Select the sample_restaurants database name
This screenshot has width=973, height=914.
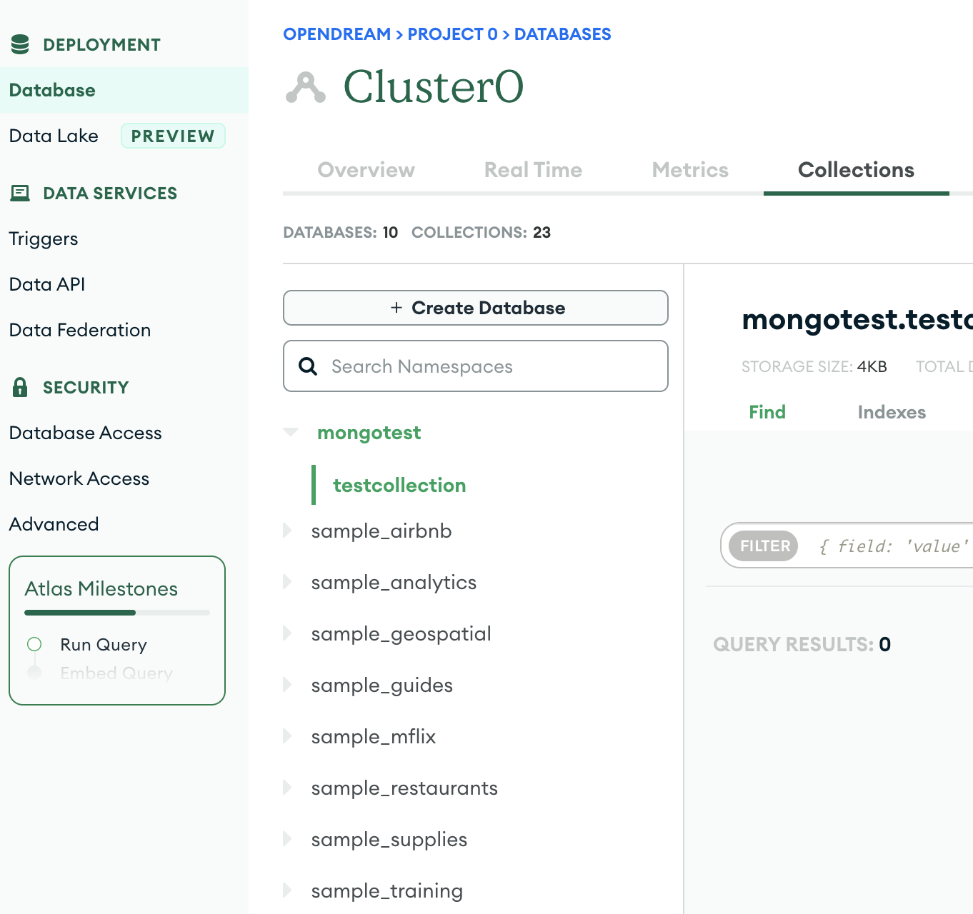point(404,788)
